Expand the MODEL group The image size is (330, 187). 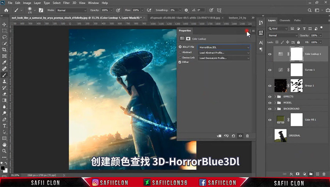point(275,103)
